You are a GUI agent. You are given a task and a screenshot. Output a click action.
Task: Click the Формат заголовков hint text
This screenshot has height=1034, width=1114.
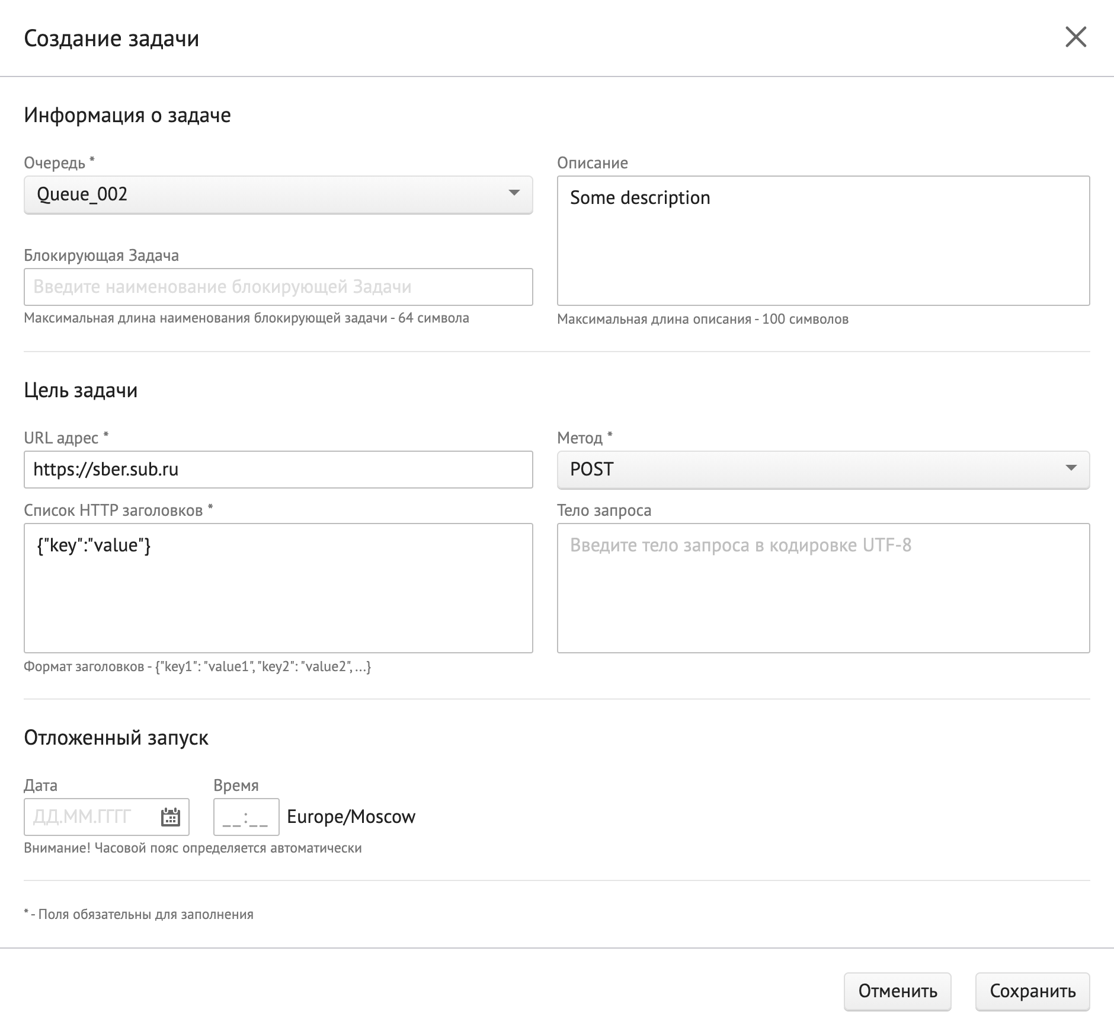tap(197, 667)
